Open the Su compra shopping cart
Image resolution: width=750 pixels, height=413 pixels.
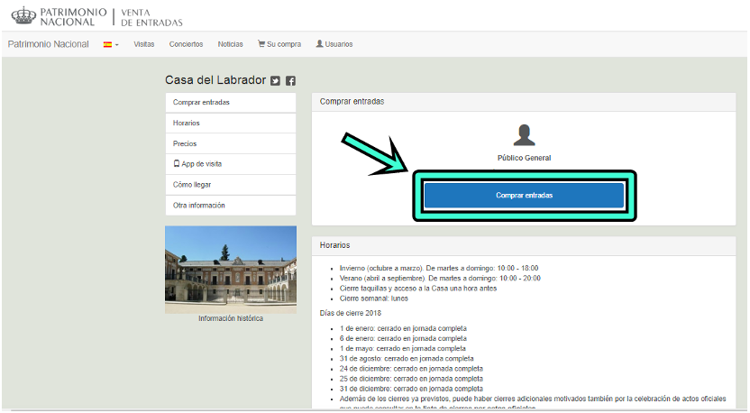coord(279,44)
